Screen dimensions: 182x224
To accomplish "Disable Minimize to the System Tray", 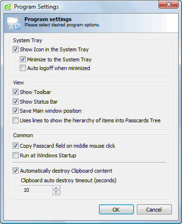I will 23,59.
